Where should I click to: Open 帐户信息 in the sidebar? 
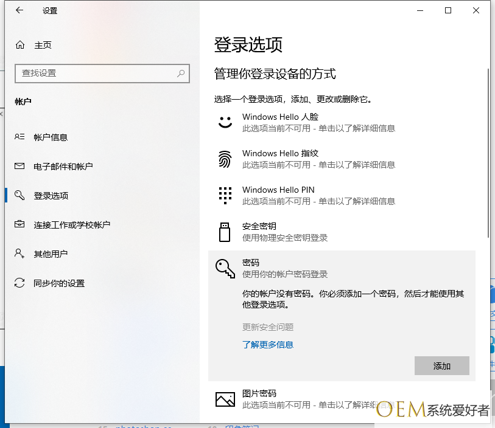(51, 137)
